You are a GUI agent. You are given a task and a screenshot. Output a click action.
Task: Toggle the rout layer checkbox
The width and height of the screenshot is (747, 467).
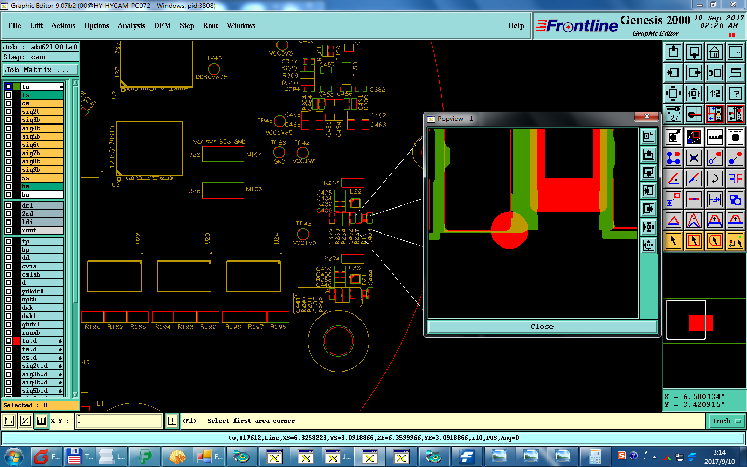pos(8,230)
